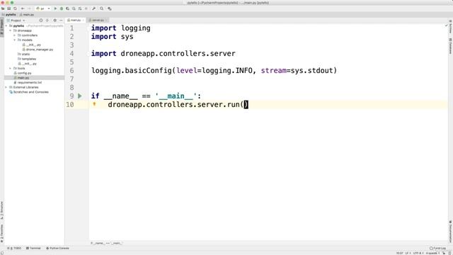This screenshot has height=255, width=453.
Task: Click 'stream' parameter on line 6
Action: (x=274, y=71)
